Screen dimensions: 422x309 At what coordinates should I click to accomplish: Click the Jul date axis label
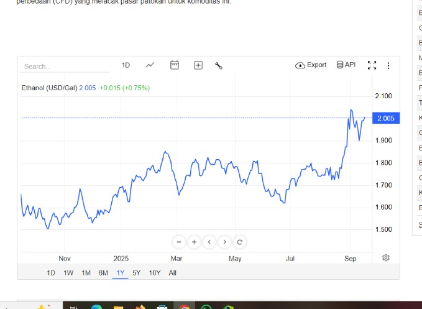coord(290,259)
